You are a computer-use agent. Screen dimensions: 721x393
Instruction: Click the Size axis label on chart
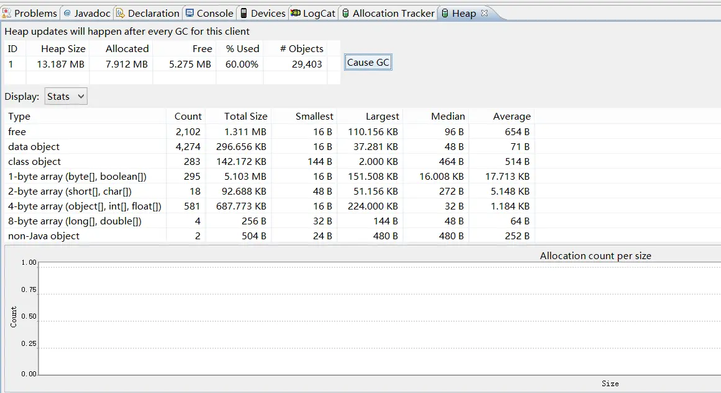[610, 383]
